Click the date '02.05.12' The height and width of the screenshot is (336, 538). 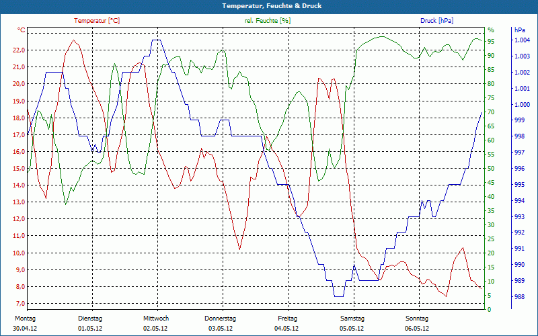click(155, 329)
